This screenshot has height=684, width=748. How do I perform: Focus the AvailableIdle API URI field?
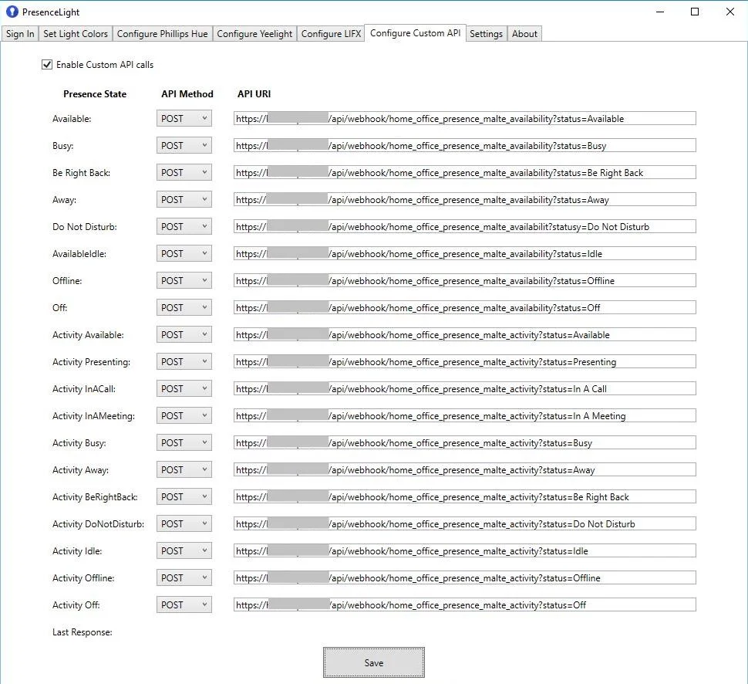(x=465, y=254)
